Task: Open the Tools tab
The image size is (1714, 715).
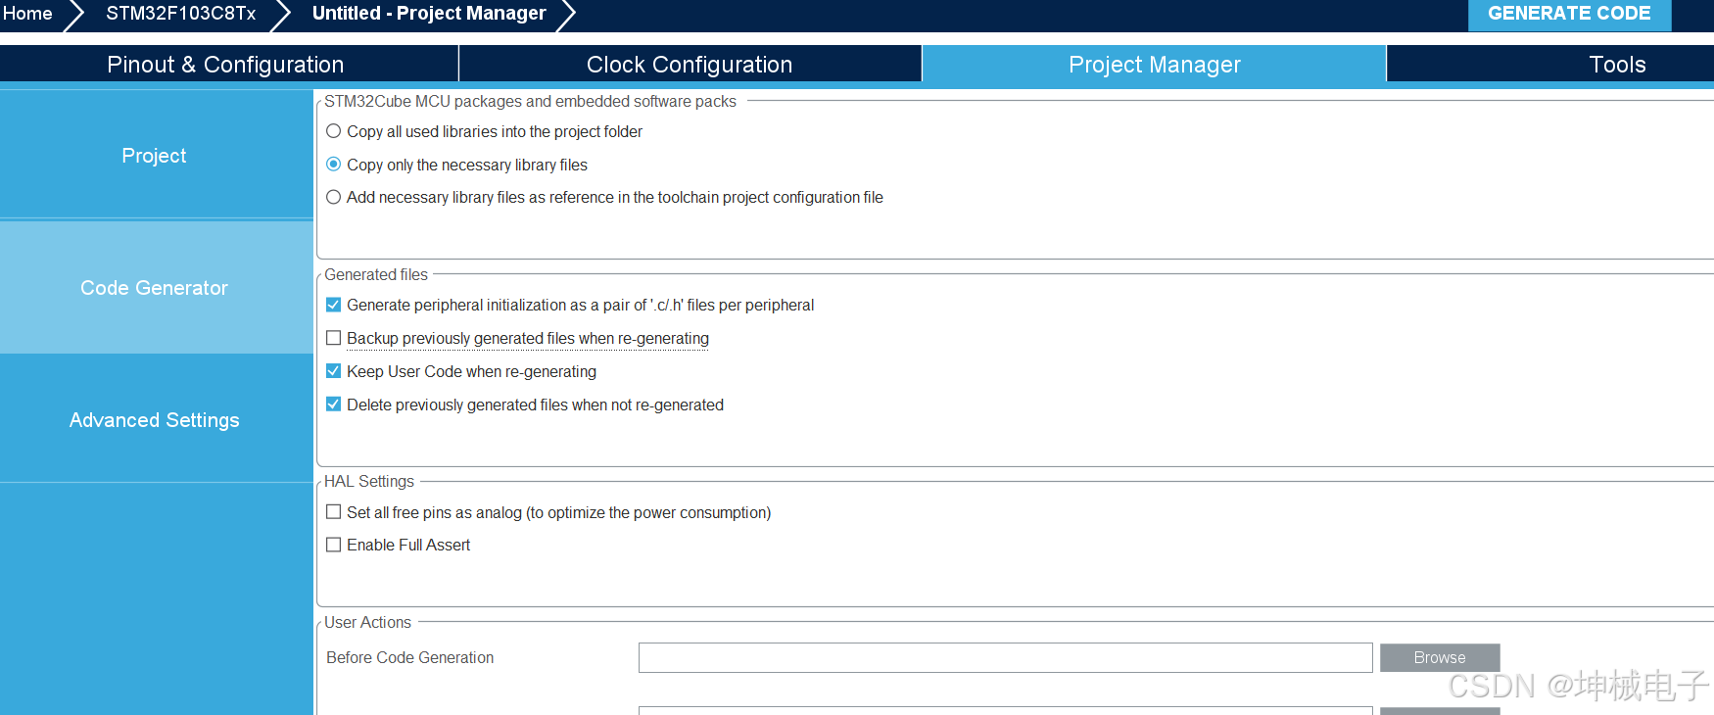Action: click(1616, 65)
